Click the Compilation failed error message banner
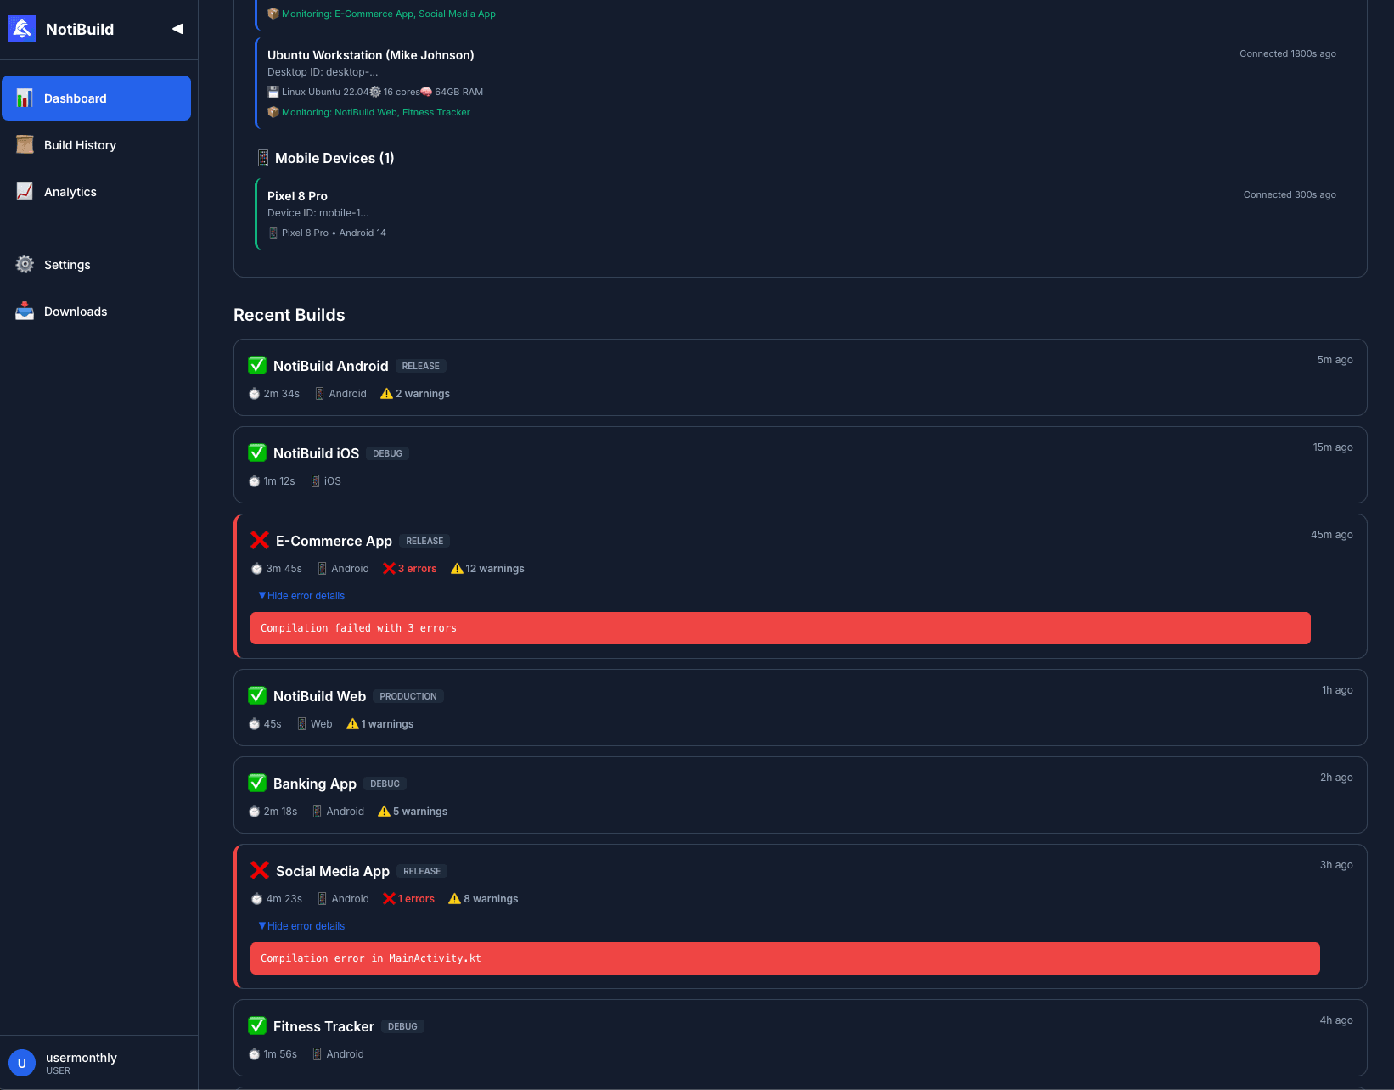Screen dimensions: 1394x1090 (x=780, y=628)
